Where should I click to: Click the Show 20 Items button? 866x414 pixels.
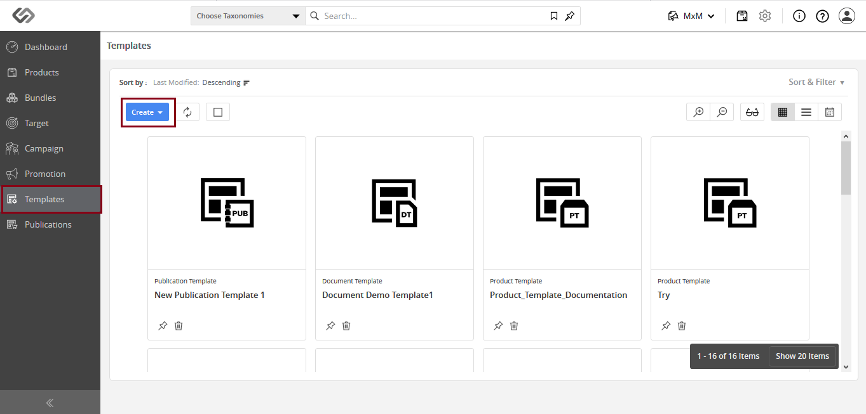802,356
